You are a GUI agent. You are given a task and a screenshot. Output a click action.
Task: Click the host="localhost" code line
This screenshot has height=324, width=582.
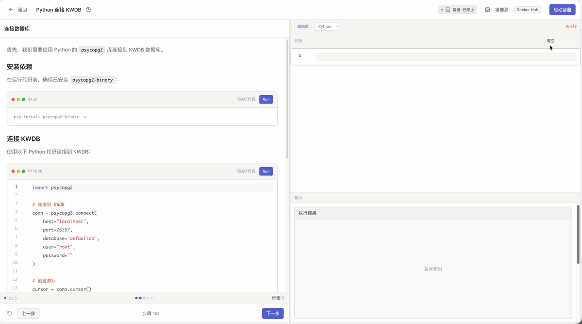(66, 222)
